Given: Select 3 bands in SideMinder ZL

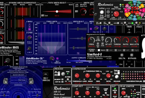Looking at the screenshot, I should [30, 29].
